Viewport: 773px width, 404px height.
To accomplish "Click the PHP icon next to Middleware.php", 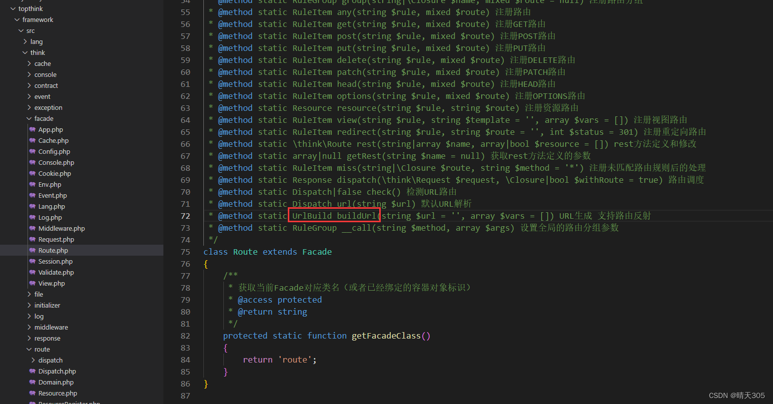I will [33, 228].
